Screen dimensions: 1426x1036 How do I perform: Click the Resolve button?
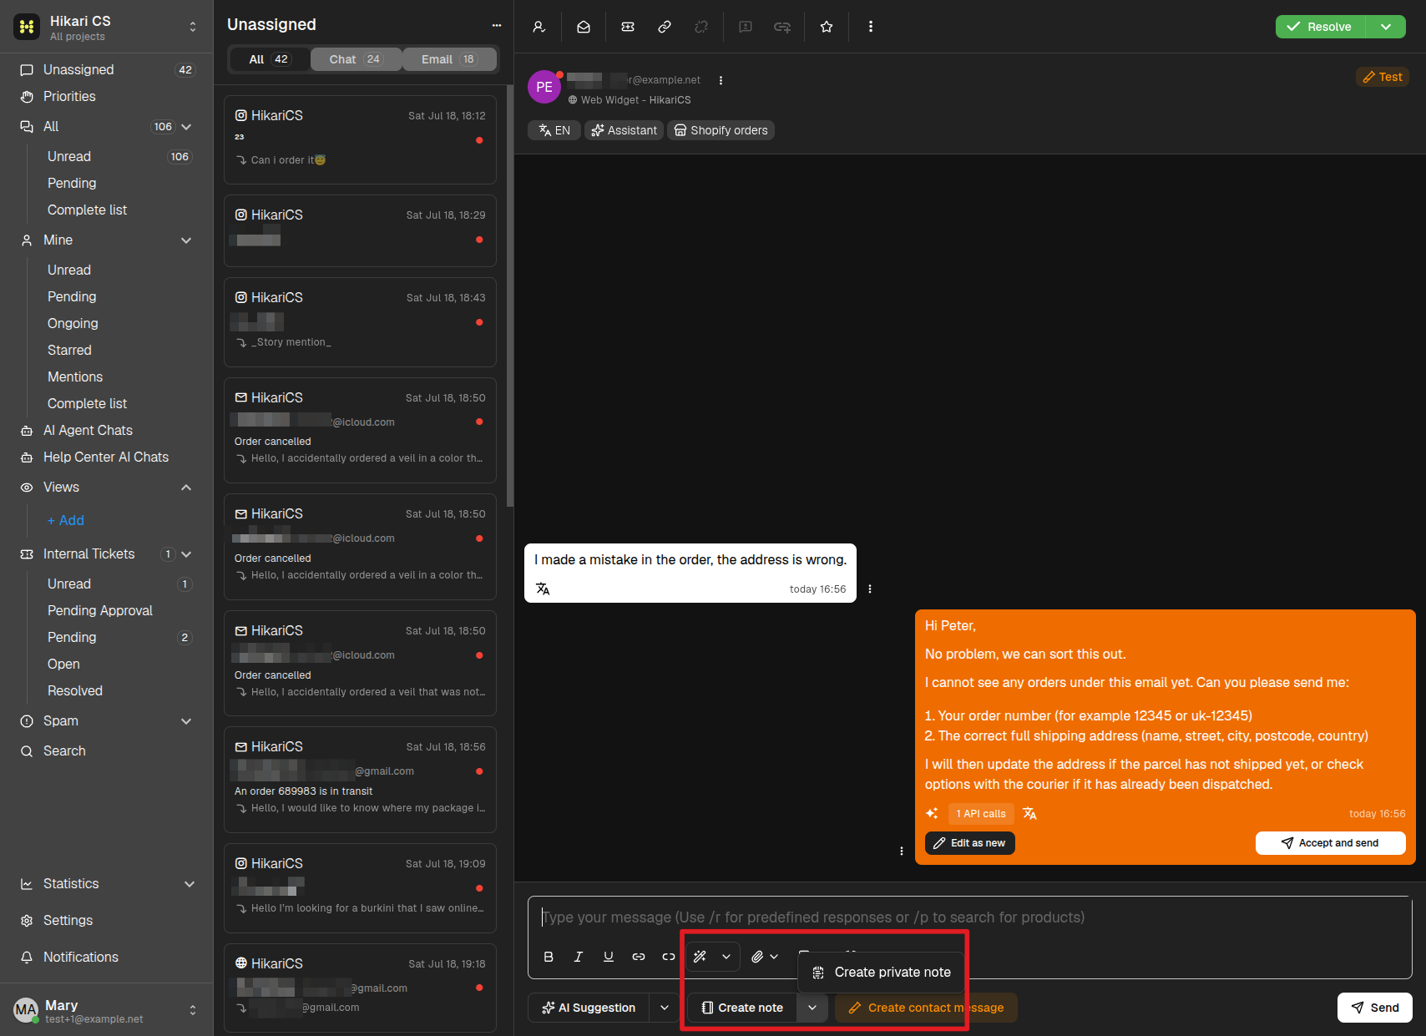1320,27
